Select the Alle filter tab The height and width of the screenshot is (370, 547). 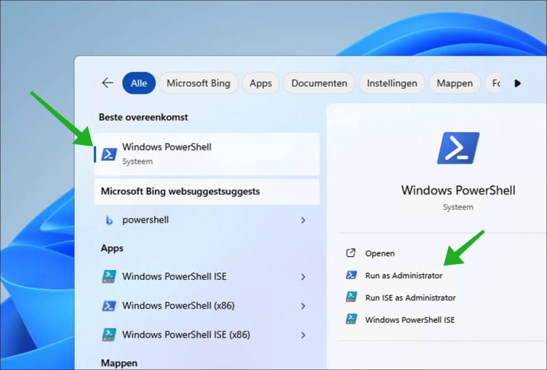(139, 83)
